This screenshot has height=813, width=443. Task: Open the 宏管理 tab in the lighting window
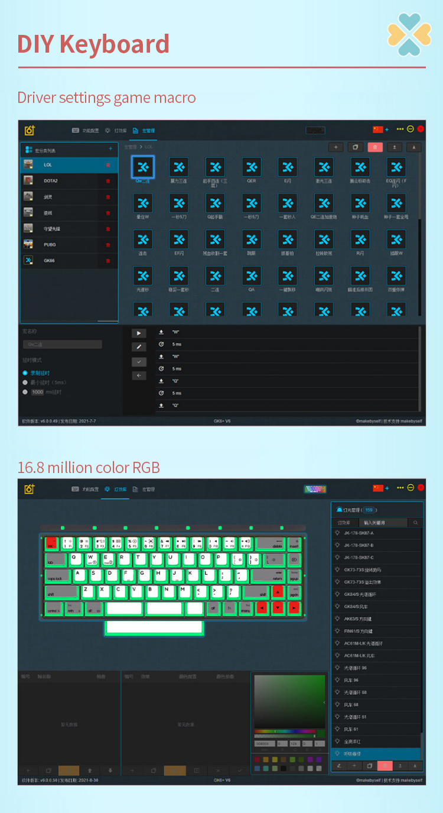pos(144,490)
